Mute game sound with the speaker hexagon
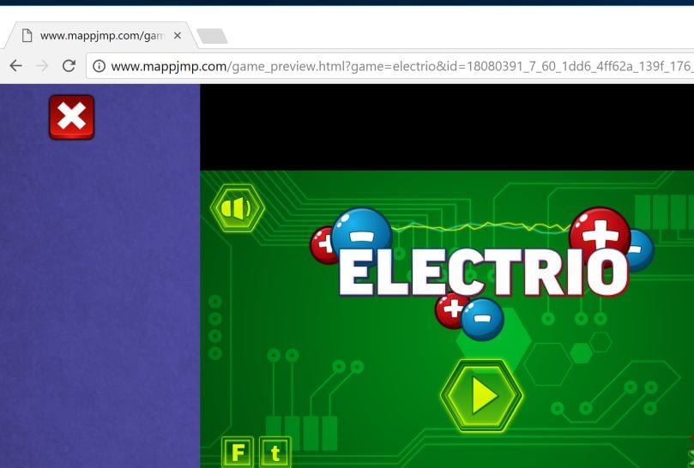Viewport: 694px width, 468px height. (238, 208)
